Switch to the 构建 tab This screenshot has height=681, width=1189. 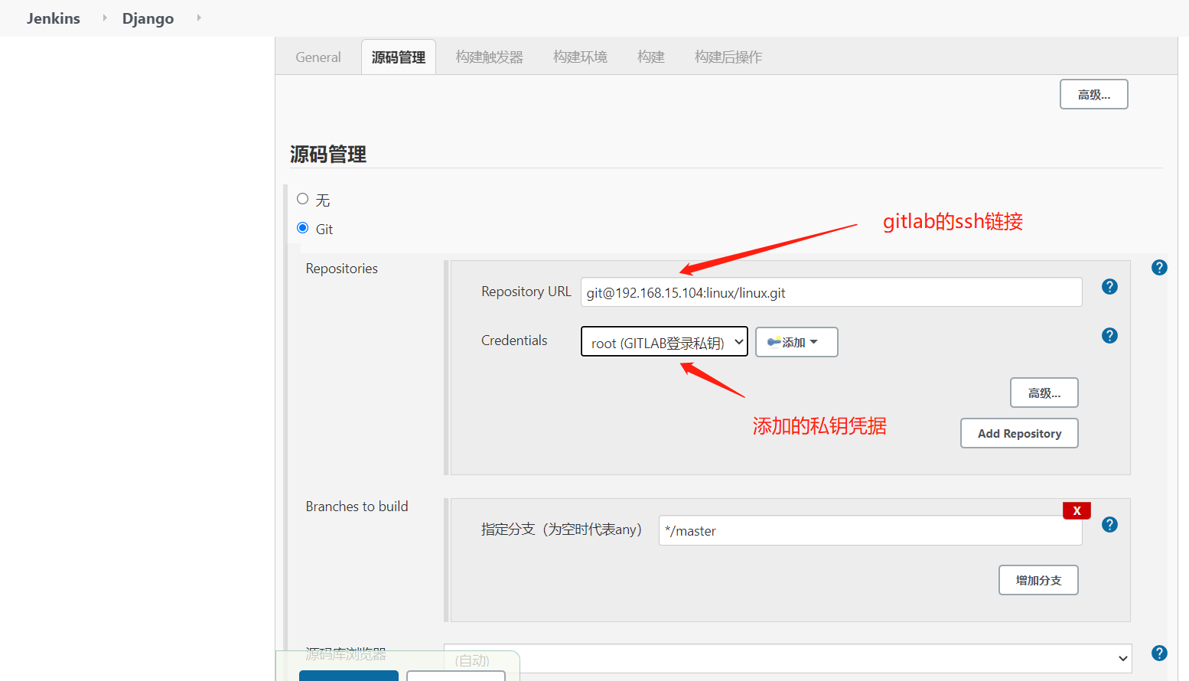[x=651, y=57]
